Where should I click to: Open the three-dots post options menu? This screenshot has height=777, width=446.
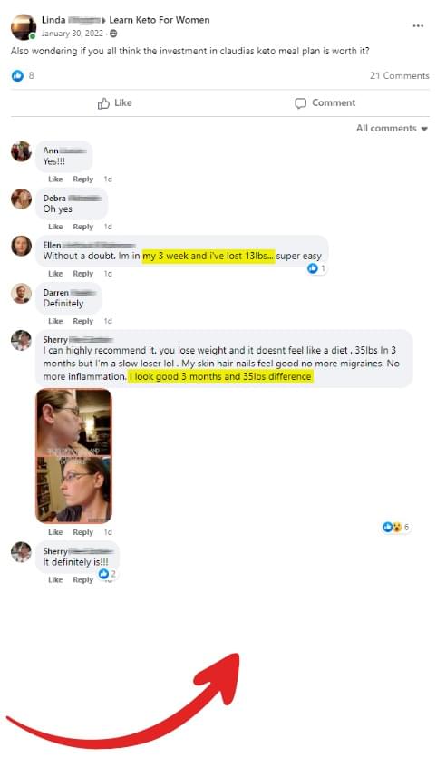pyautogui.click(x=418, y=25)
